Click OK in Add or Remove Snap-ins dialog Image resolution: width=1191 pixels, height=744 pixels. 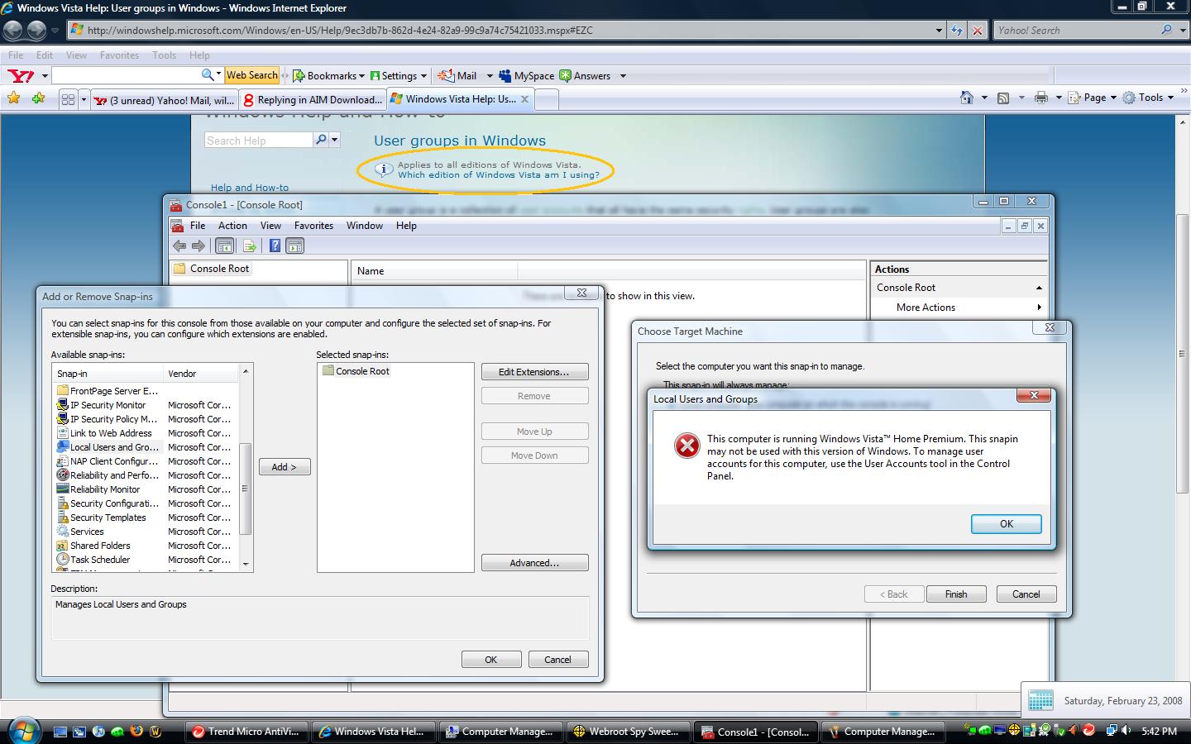[490, 659]
